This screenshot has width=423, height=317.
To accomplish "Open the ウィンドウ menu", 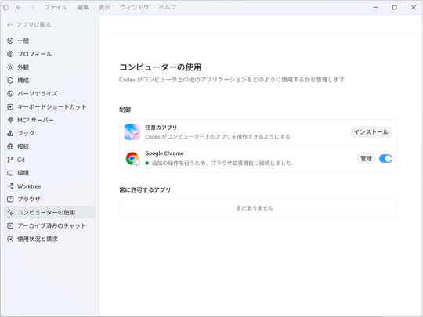I will [x=135, y=7].
